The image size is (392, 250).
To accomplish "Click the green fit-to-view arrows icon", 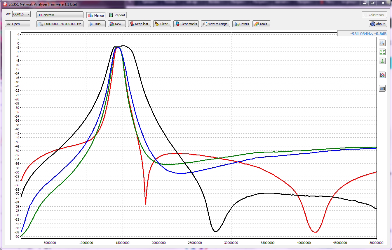I will (382, 52).
